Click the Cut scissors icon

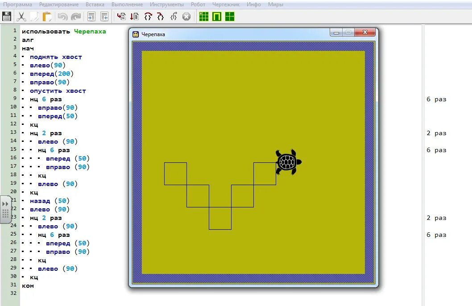click(x=21, y=17)
